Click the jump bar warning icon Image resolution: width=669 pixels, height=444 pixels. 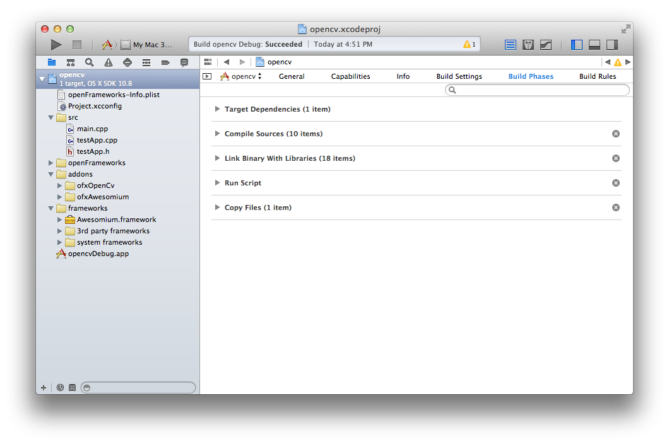click(x=618, y=62)
